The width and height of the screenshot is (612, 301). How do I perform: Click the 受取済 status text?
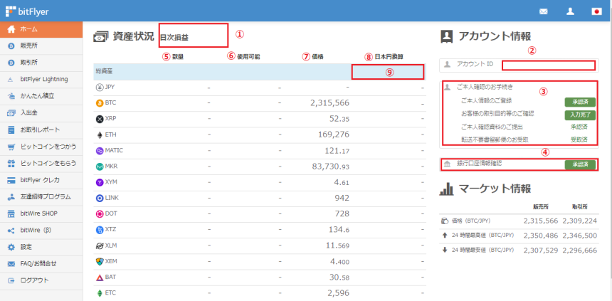pyautogui.click(x=579, y=139)
